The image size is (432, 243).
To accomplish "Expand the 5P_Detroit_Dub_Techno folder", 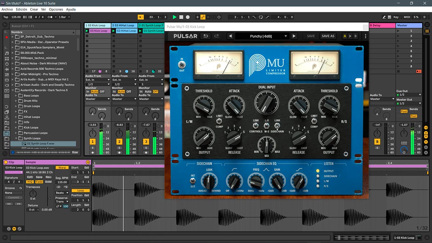I will point(13,37).
